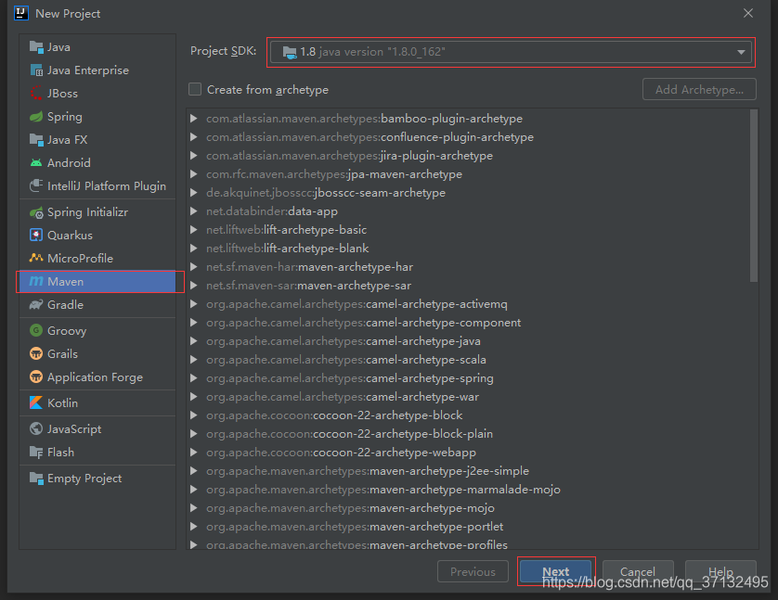Viewport: 778px width, 600px height.
Task: Select the Kotlin category label
Action: coord(62,402)
